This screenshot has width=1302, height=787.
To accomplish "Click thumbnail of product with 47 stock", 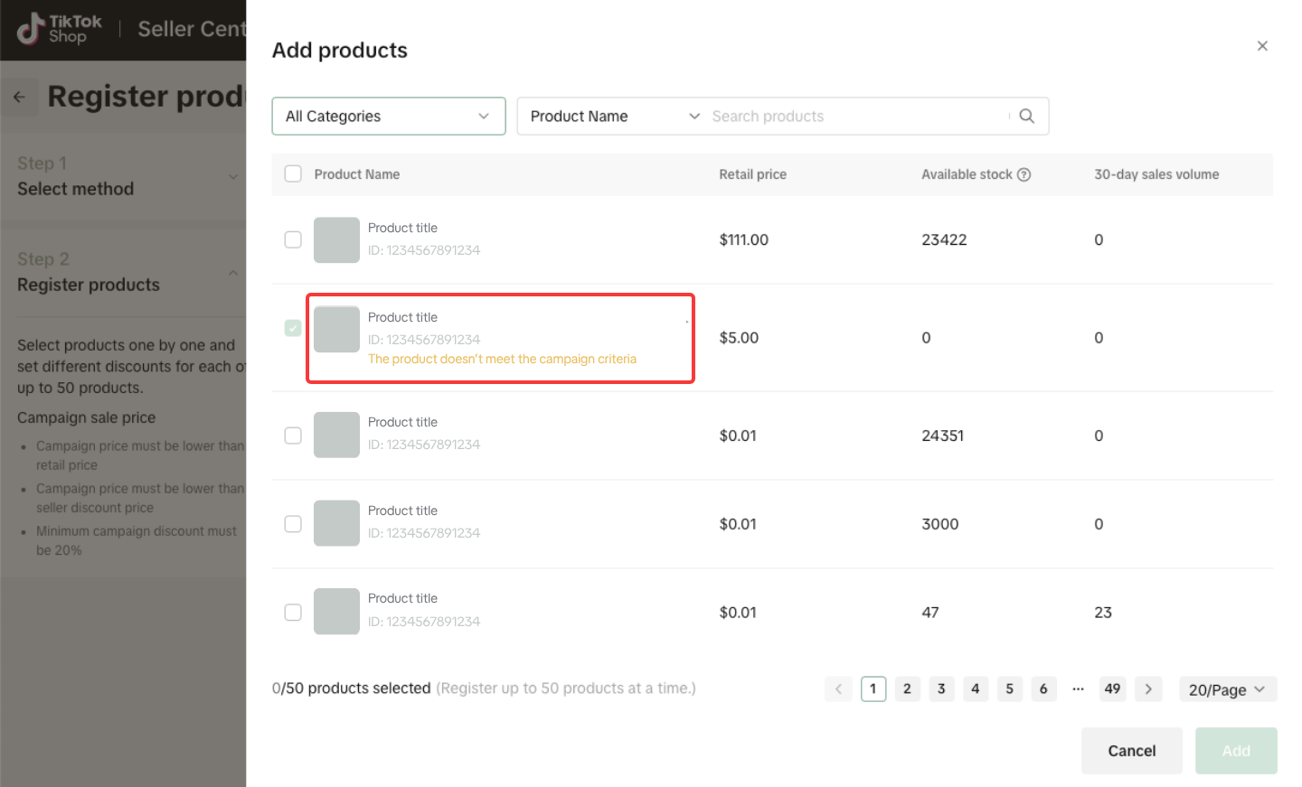I will [x=336, y=612].
